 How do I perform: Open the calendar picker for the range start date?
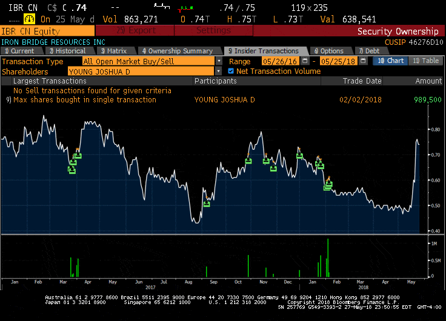tap(305, 61)
